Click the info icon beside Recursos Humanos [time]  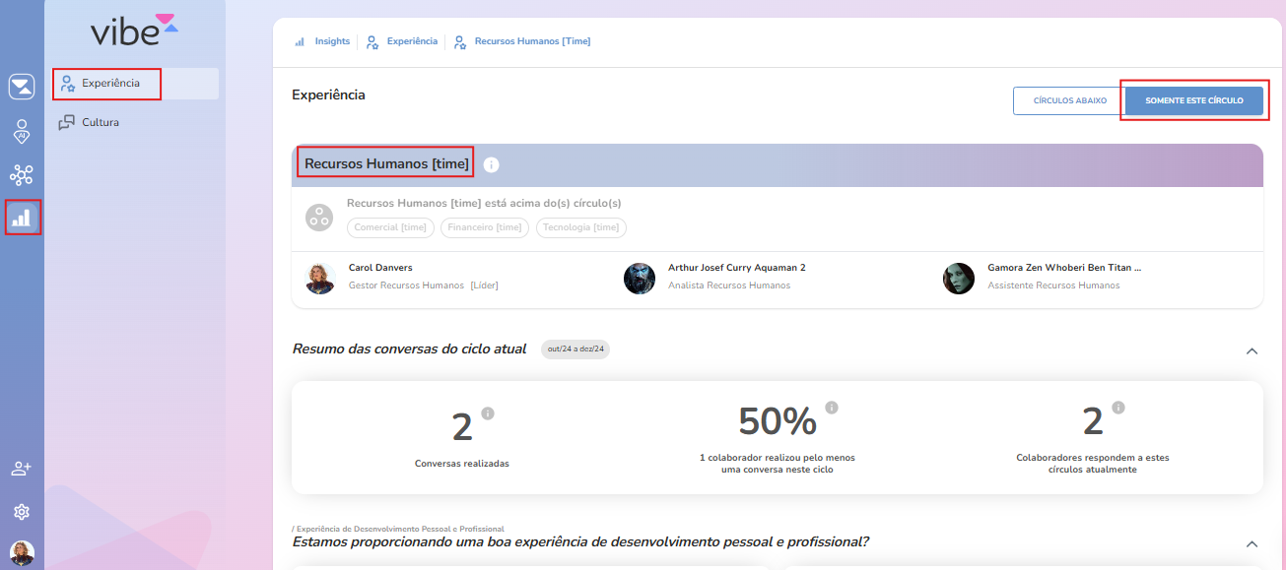(492, 164)
